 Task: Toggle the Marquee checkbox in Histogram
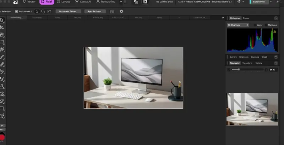(x=266, y=25)
